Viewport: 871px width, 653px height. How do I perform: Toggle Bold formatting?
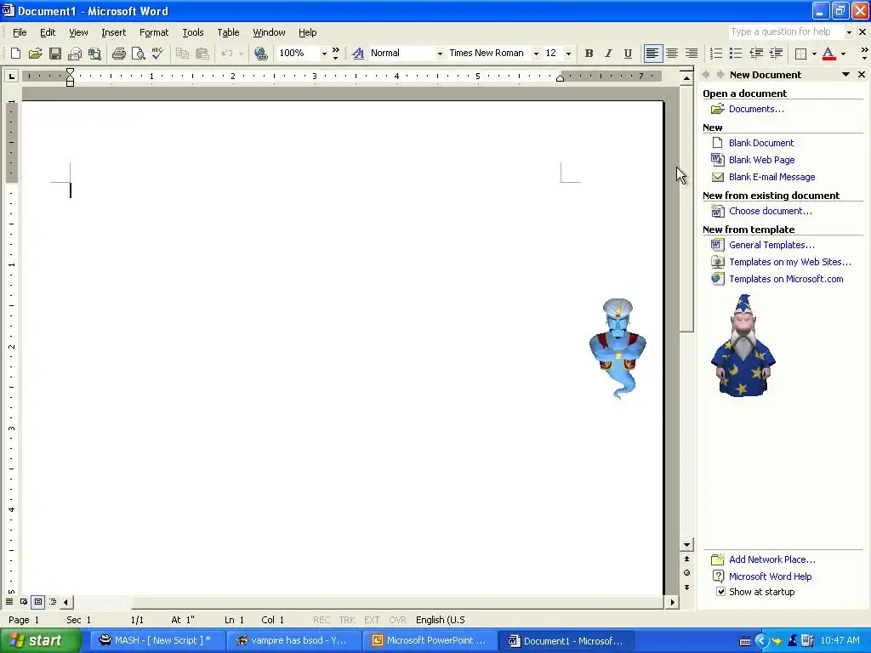pyautogui.click(x=589, y=54)
